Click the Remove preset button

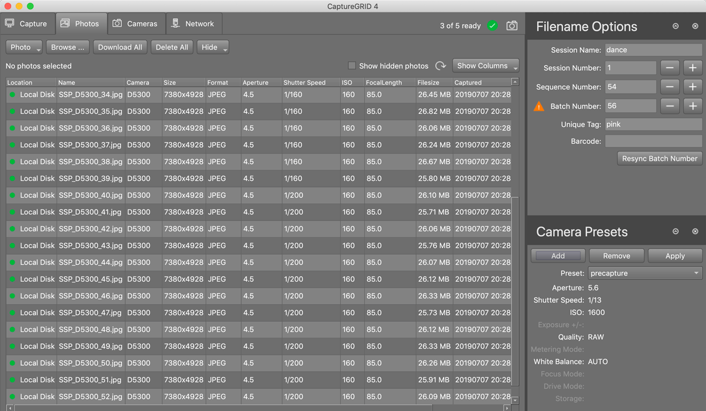click(x=617, y=255)
